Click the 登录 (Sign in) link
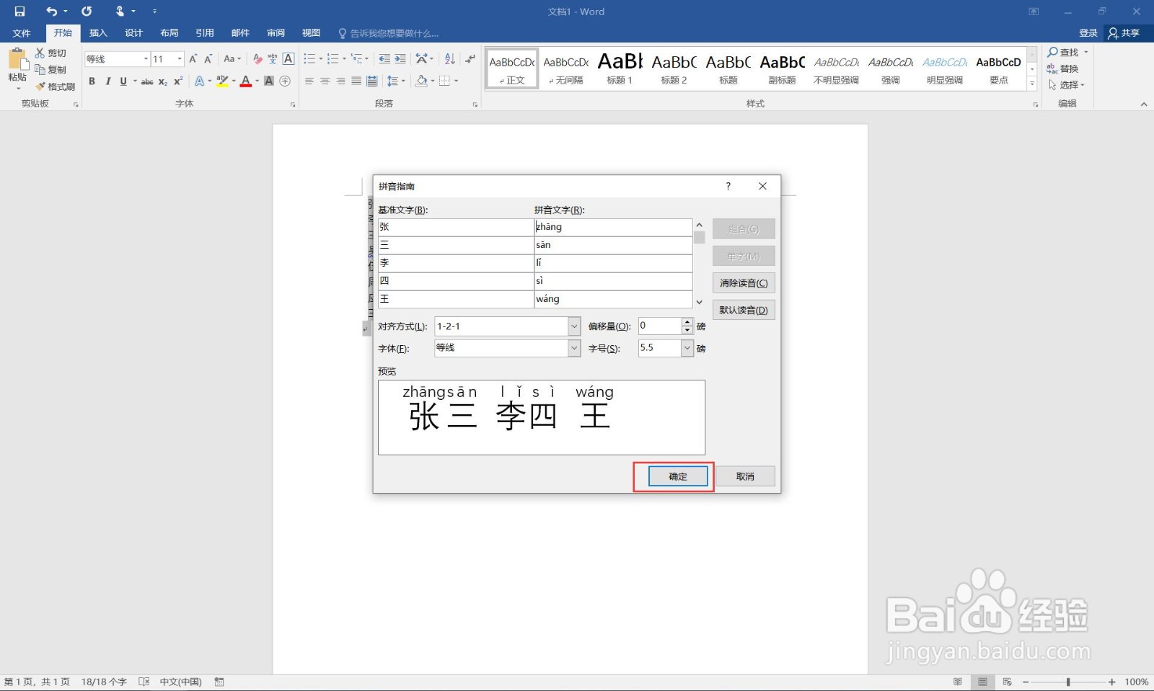This screenshot has height=691, width=1154. click(1088, 33)
